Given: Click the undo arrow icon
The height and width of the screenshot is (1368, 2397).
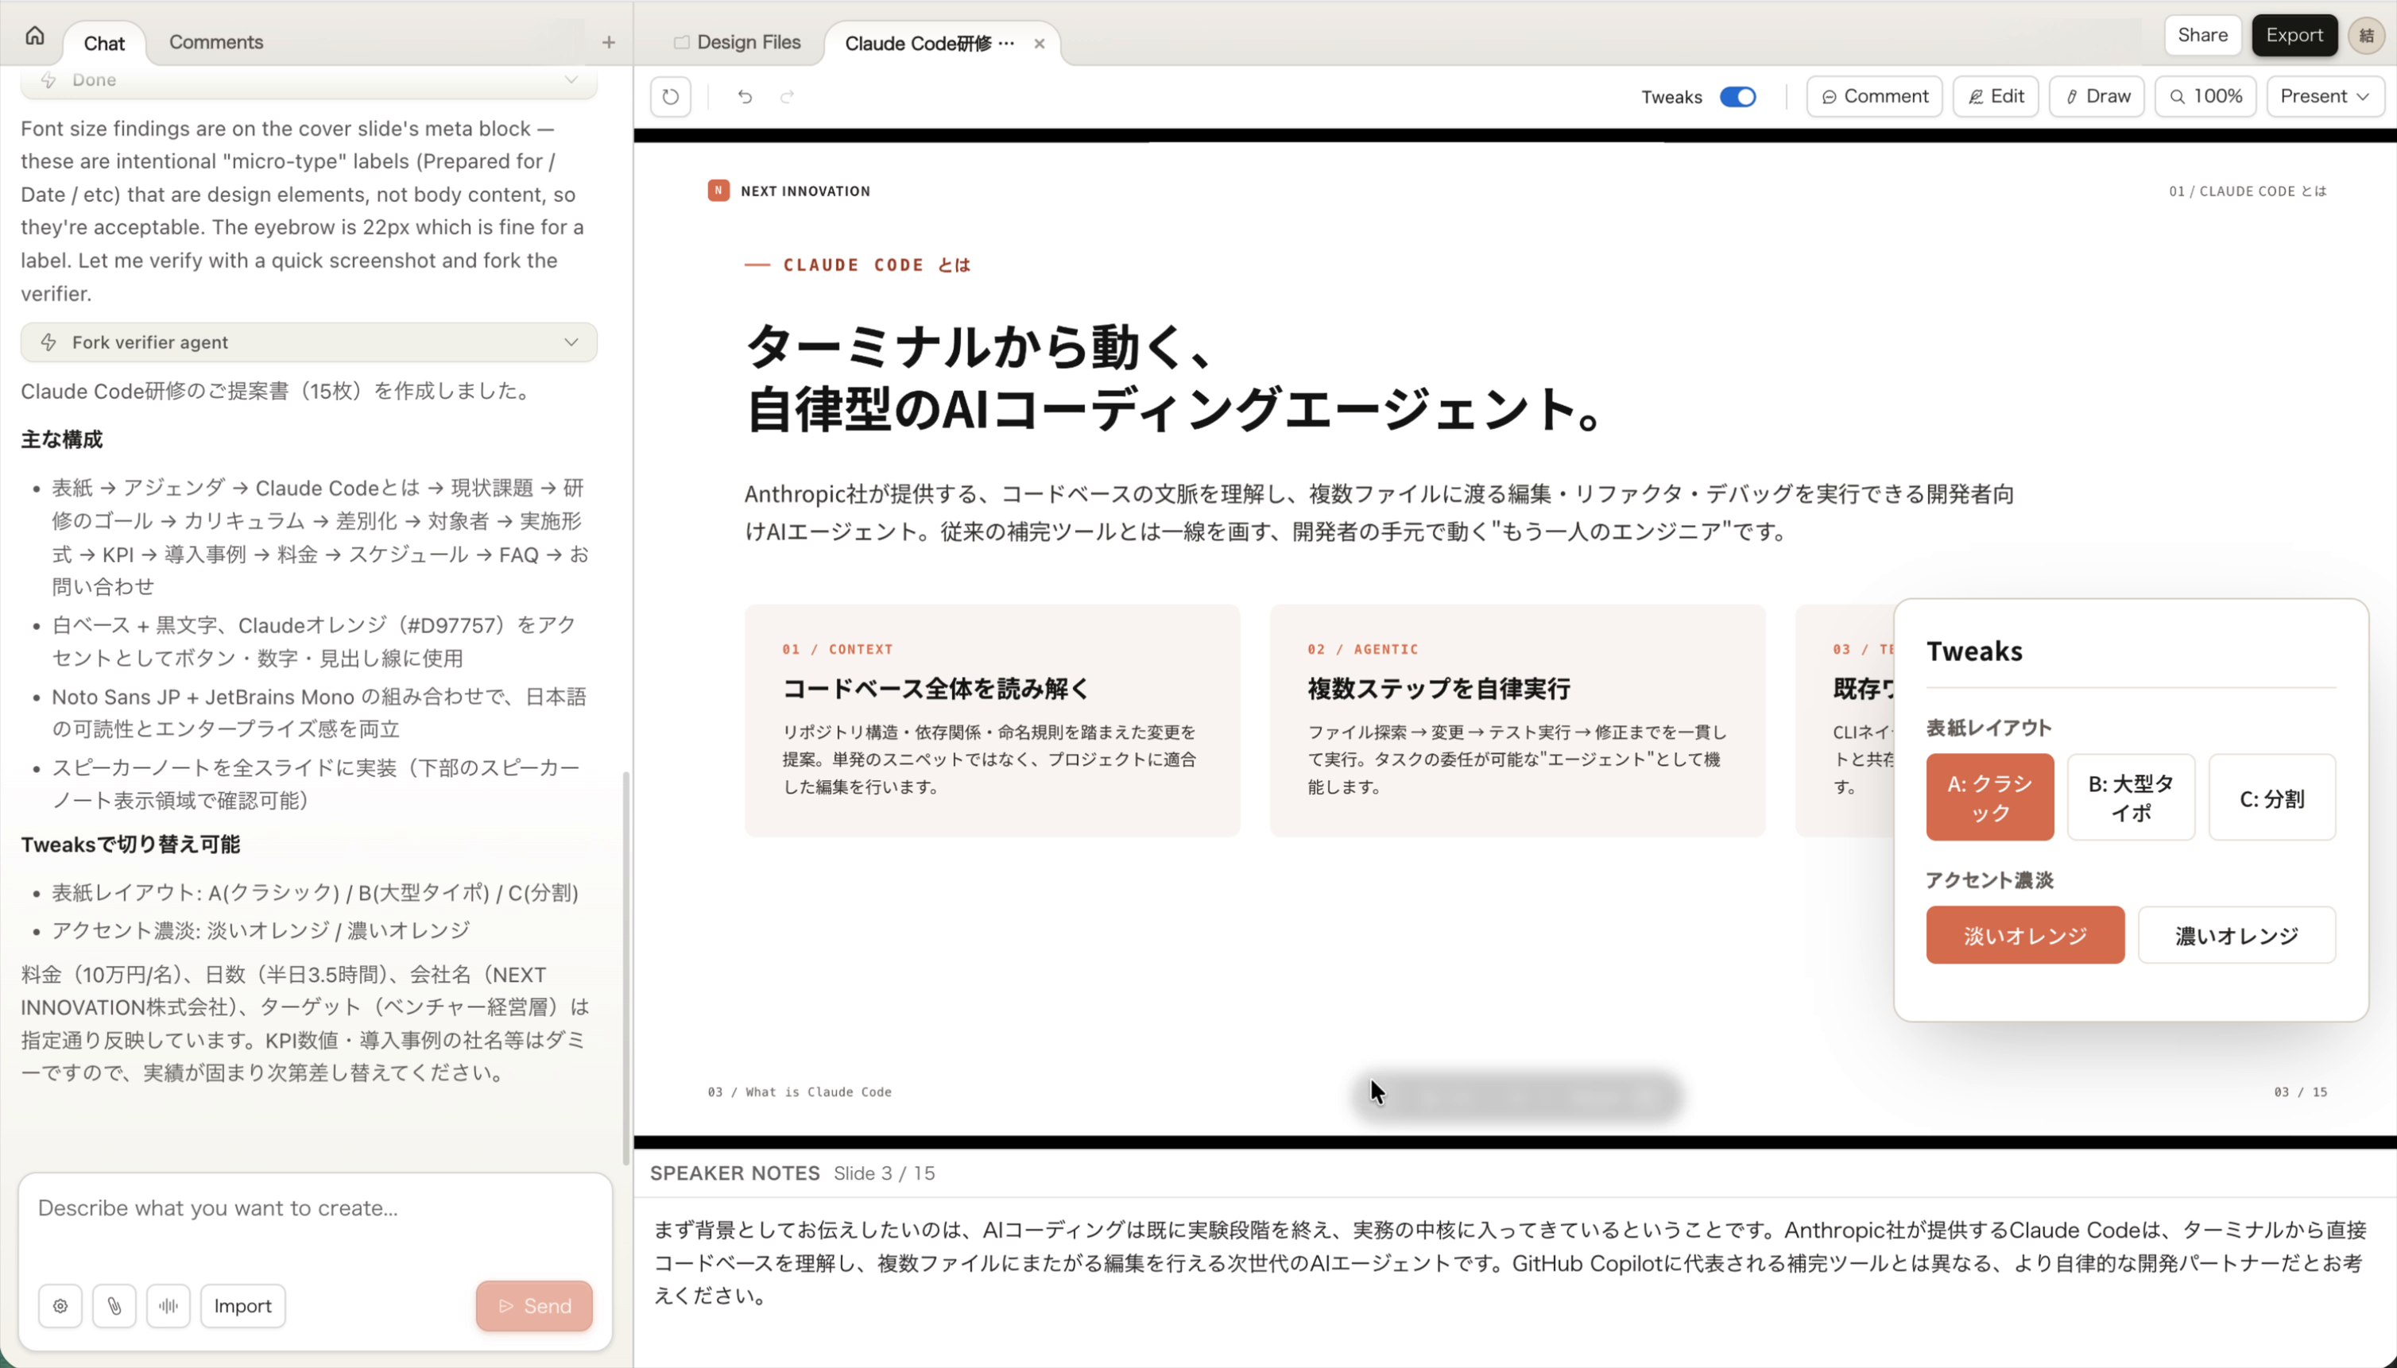Looking at the screenshot, I should coord(745,97).
